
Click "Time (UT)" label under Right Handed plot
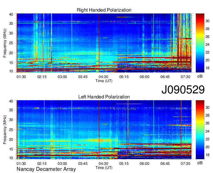(104, 81)
